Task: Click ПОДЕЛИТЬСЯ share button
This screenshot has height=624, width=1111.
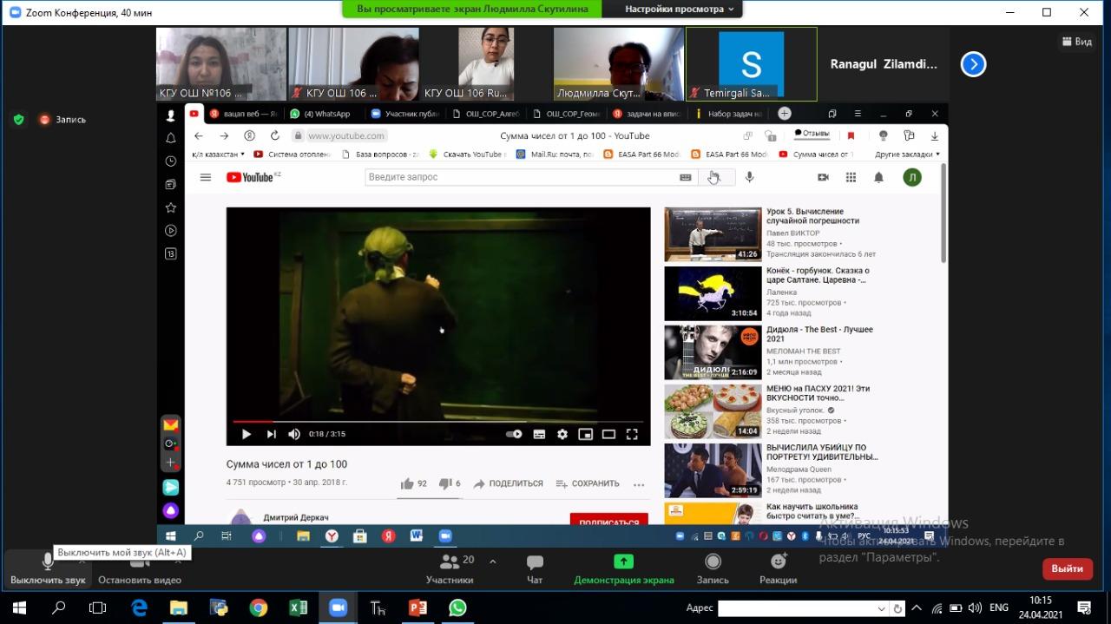Action: coord(508,483)
